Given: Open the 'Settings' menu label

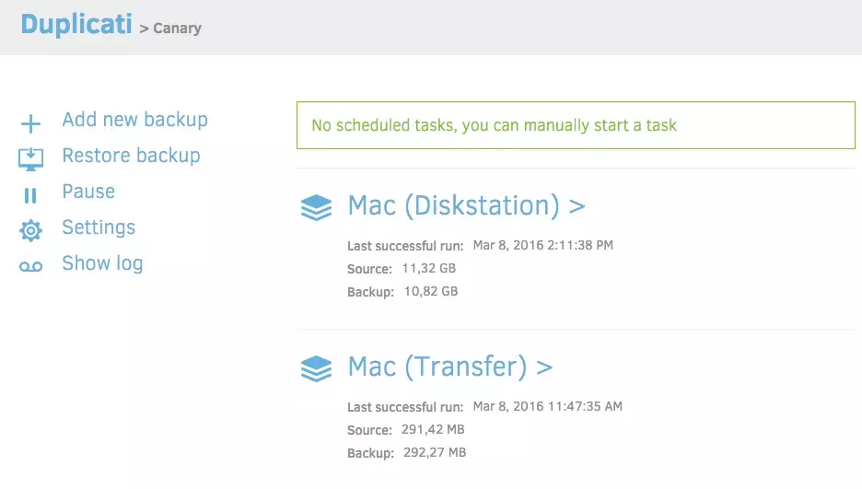Looking at the screenshot, I should [x=99, y=227].
